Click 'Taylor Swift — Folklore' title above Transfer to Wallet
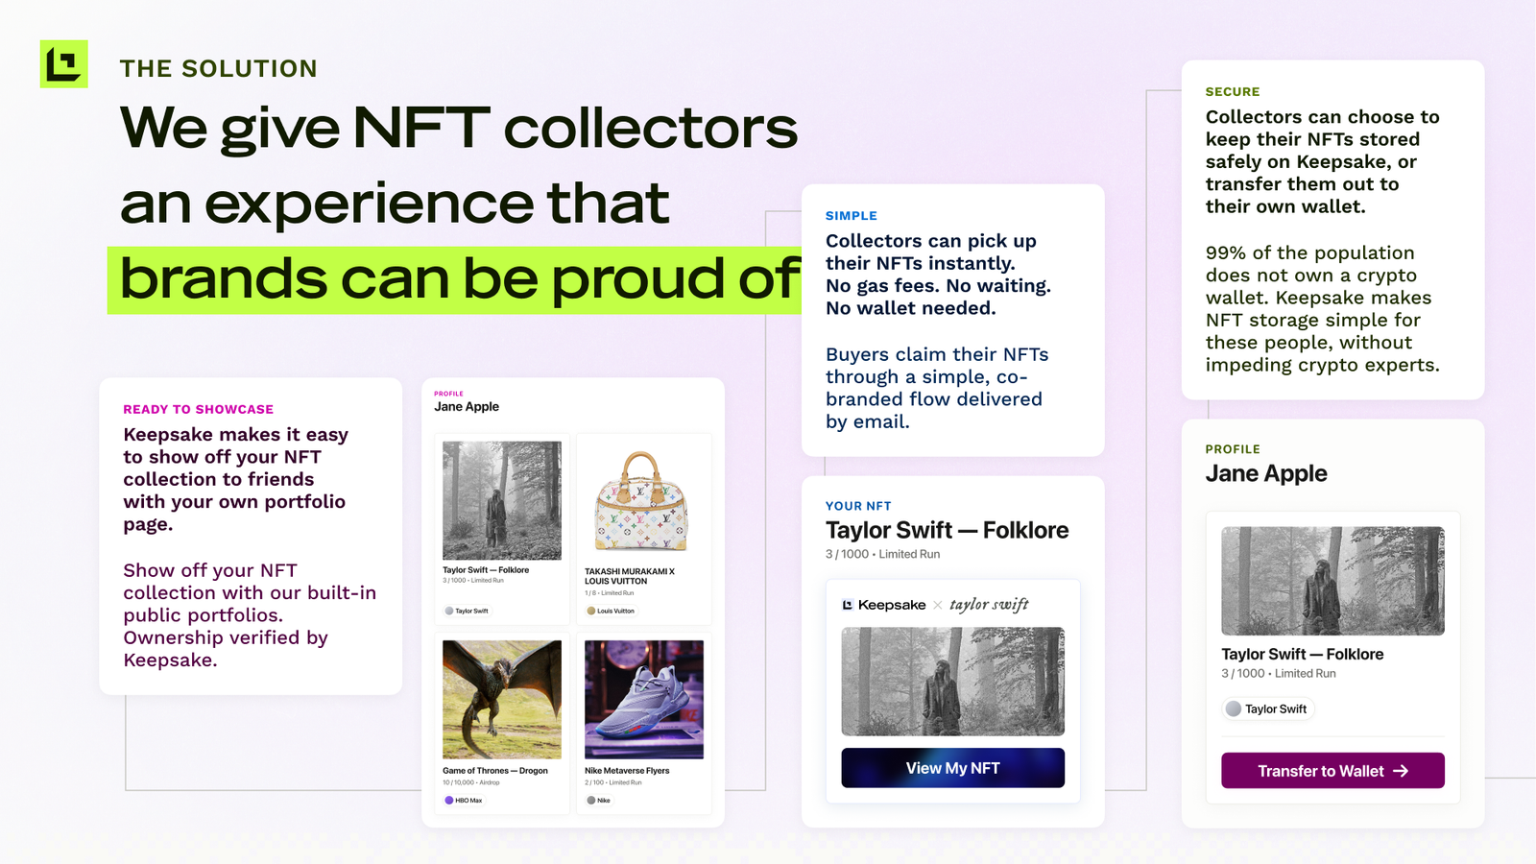This screenshot has width=1536, height=864. point(1302,654)
